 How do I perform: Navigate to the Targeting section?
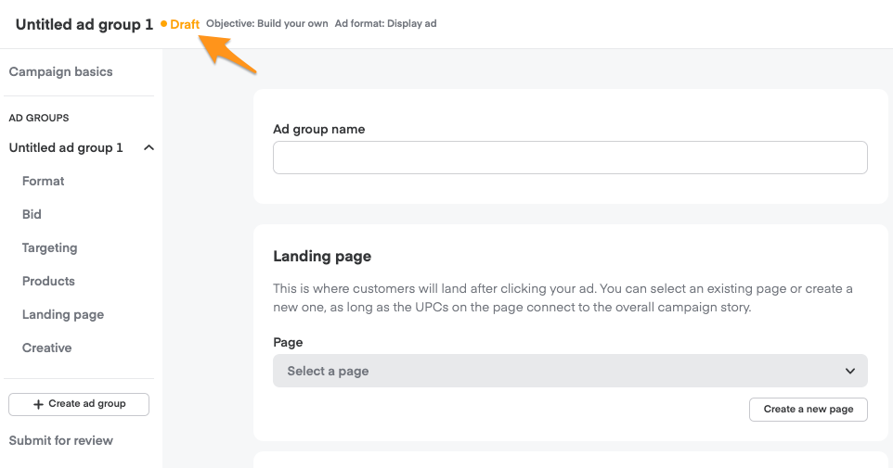coord(50,247)
